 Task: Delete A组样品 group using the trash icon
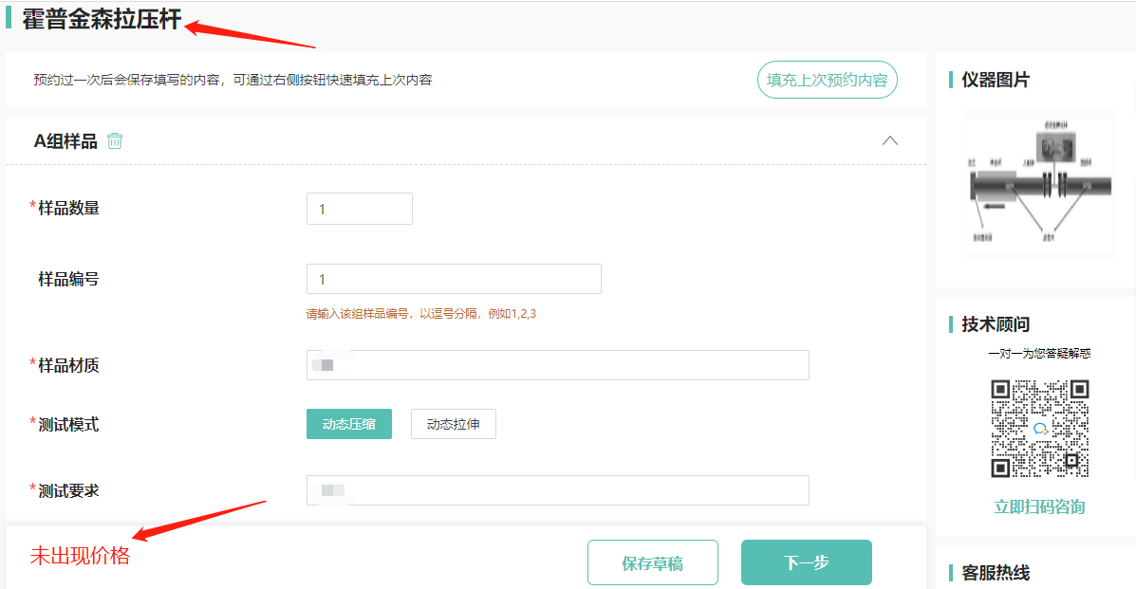click(115, 140)
